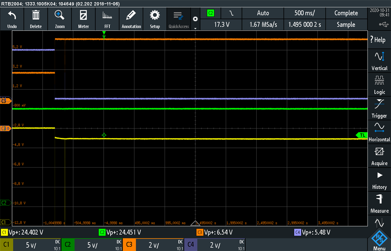
Task: Open the Horizontal settings menu
Action: click(x=379, y=132)
